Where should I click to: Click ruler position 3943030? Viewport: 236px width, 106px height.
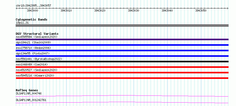pos(134,11)
